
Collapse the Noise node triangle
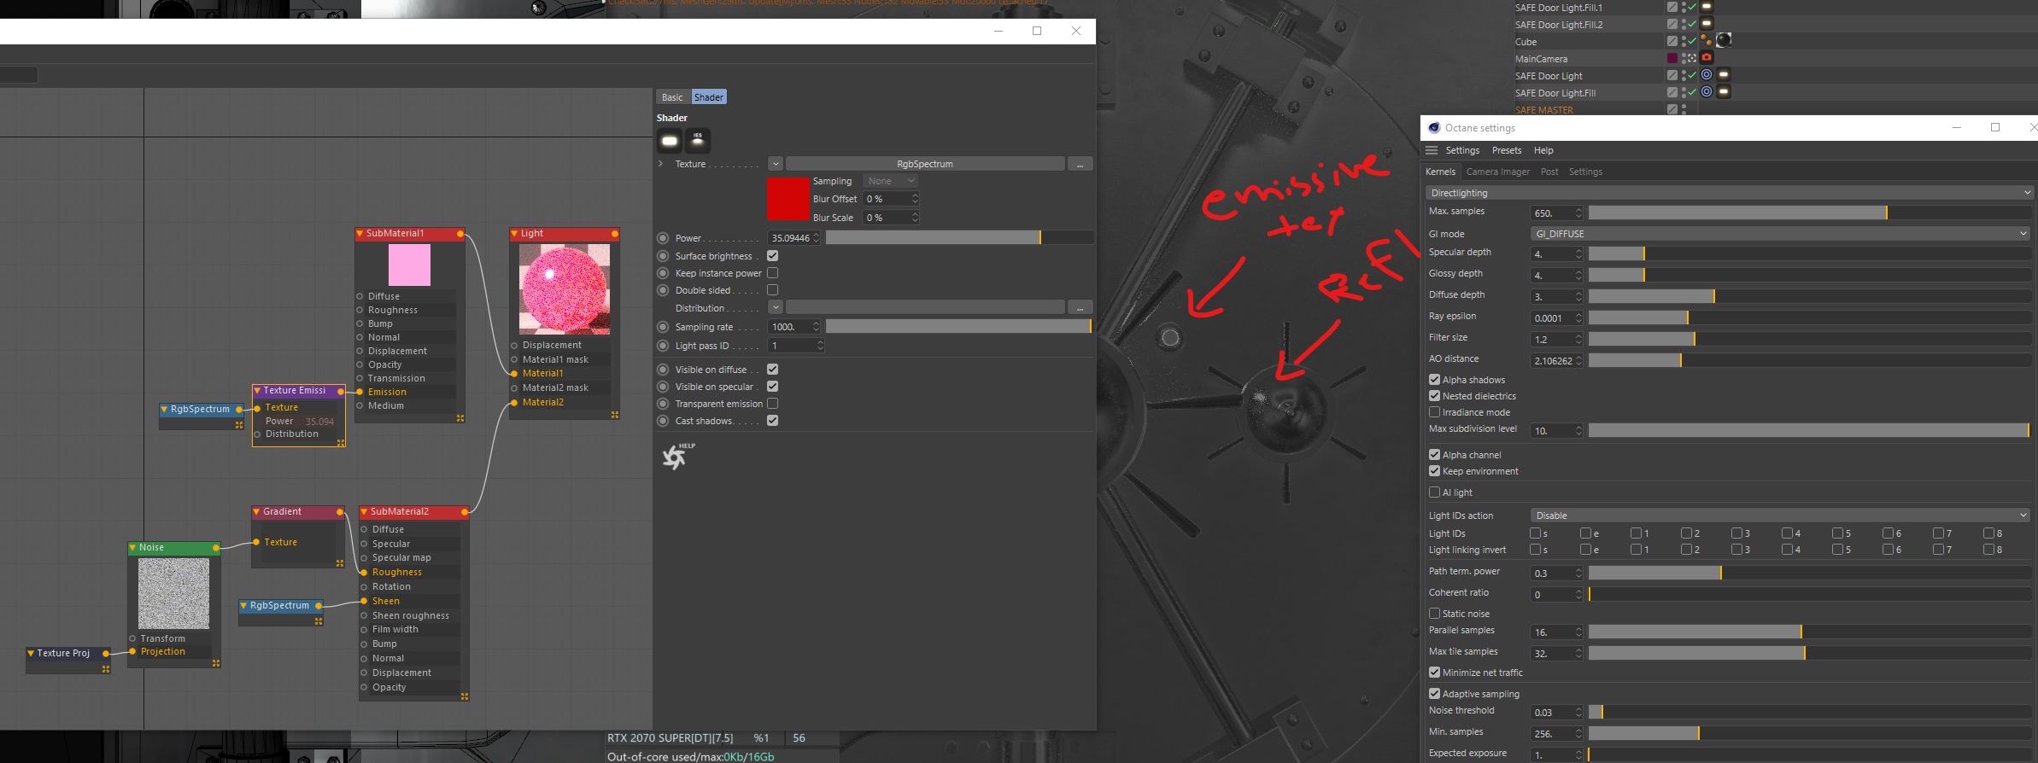(133, 548)
